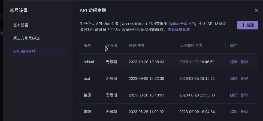Edit the sdsad token
This screenshot has height=121, width=263.
[x=234, y=62]
